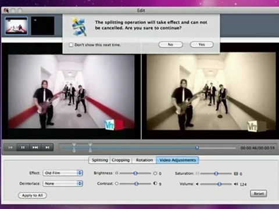Click the Saturation slider knob

(x=216, y=174)
